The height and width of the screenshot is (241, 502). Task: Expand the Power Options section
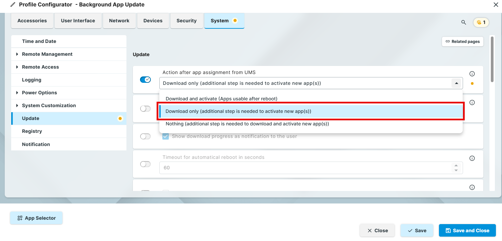click(17, 93)
